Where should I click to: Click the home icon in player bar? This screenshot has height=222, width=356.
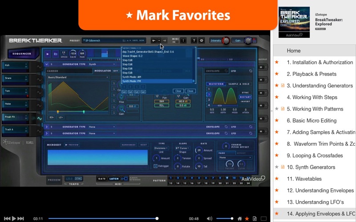tap(239, 218)
